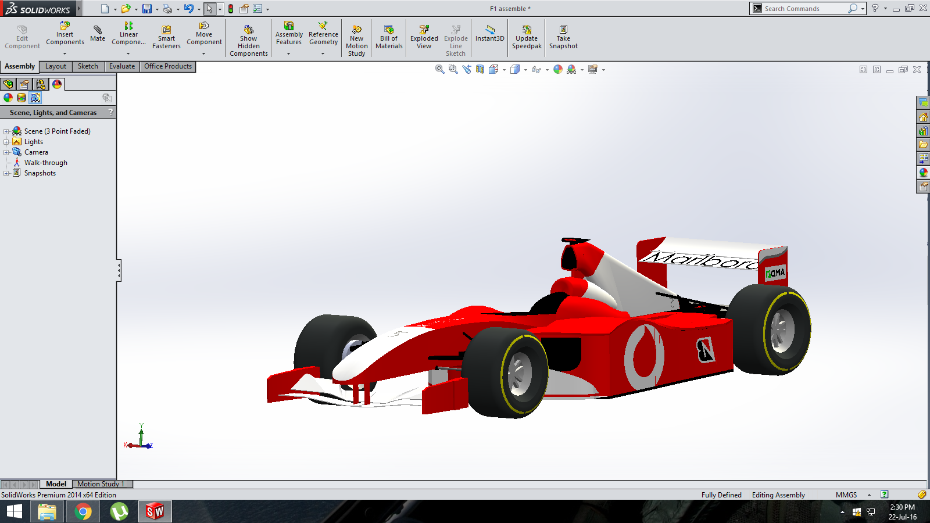The height and width of the screenshot is (523, 930).
Task: Open Smart Fasteners tool
Action: click(166, 37)
